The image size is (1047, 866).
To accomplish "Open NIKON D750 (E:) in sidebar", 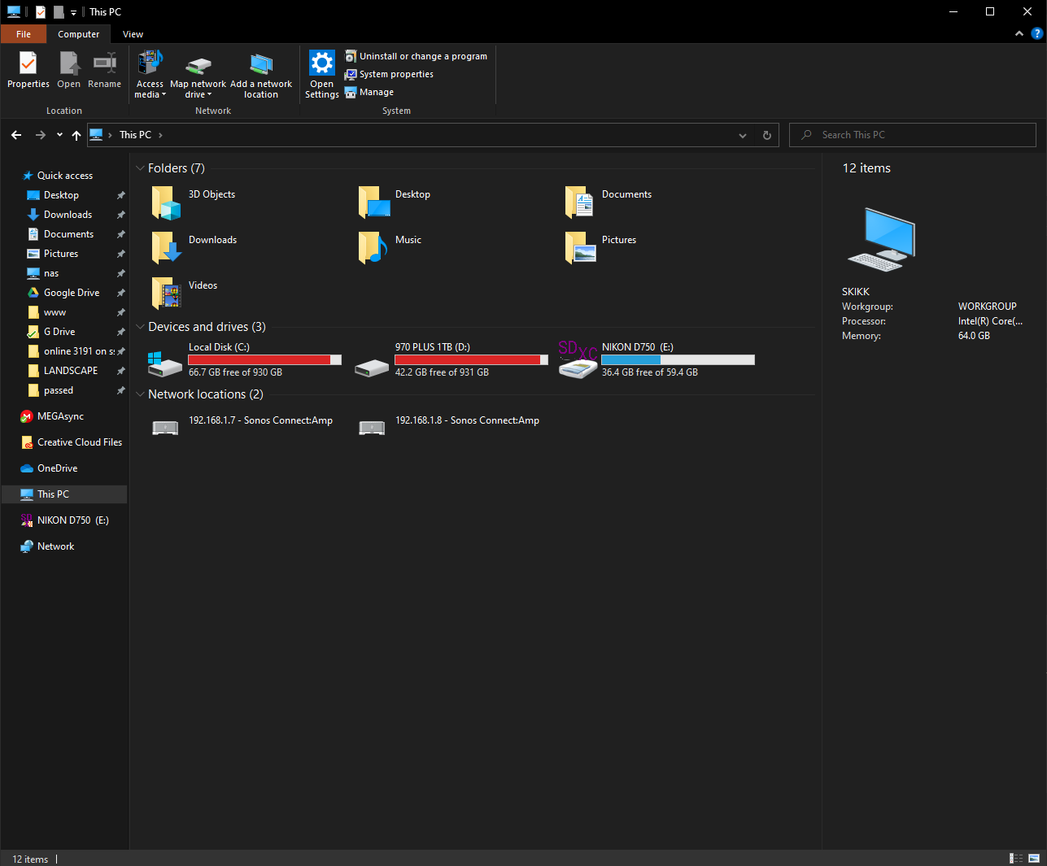I will click(72, 520).
